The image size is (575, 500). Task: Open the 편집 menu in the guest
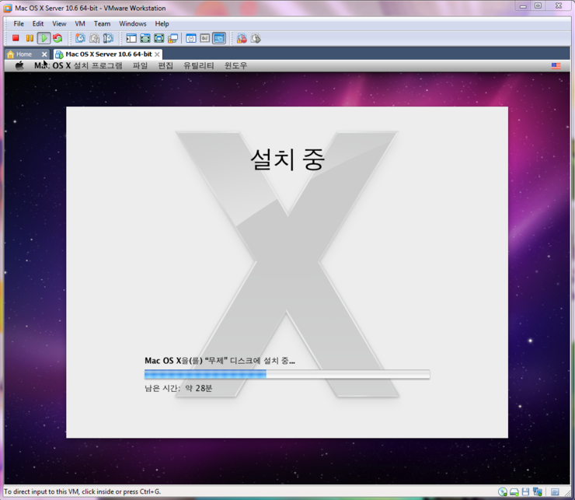coord(165,66)
